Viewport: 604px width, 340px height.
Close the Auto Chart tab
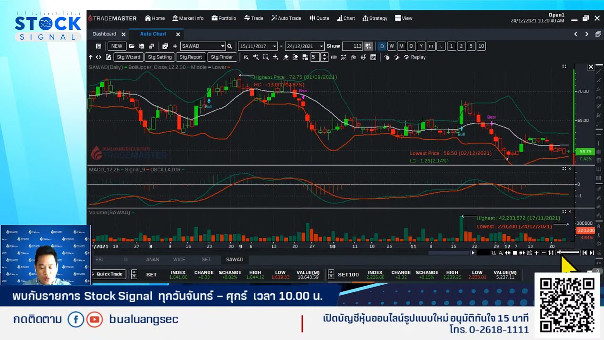click(x=178, y=34)
